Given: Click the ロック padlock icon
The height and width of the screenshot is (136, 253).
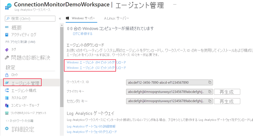Looking at the screenshot, I should [x=7, y=75].
